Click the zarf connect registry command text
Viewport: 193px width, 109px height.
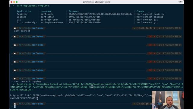pyautogui.click(x=150, y=14)
